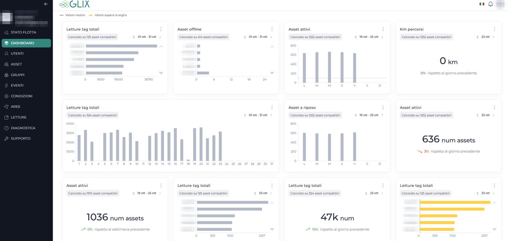Go to next day on 636 num assets card
The image size is (509, 241).
(x=493, y=115)
